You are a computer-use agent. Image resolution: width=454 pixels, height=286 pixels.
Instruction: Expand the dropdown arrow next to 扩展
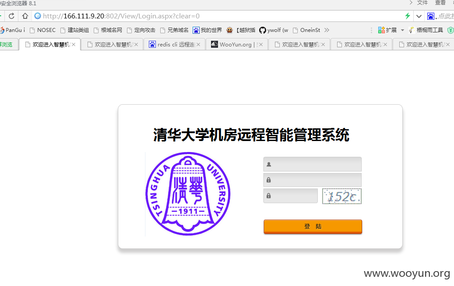pos(402,30)
